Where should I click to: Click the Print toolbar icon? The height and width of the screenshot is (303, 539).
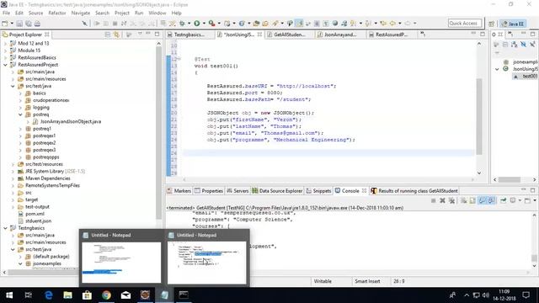pyautogui.click(x=37, y=24)
